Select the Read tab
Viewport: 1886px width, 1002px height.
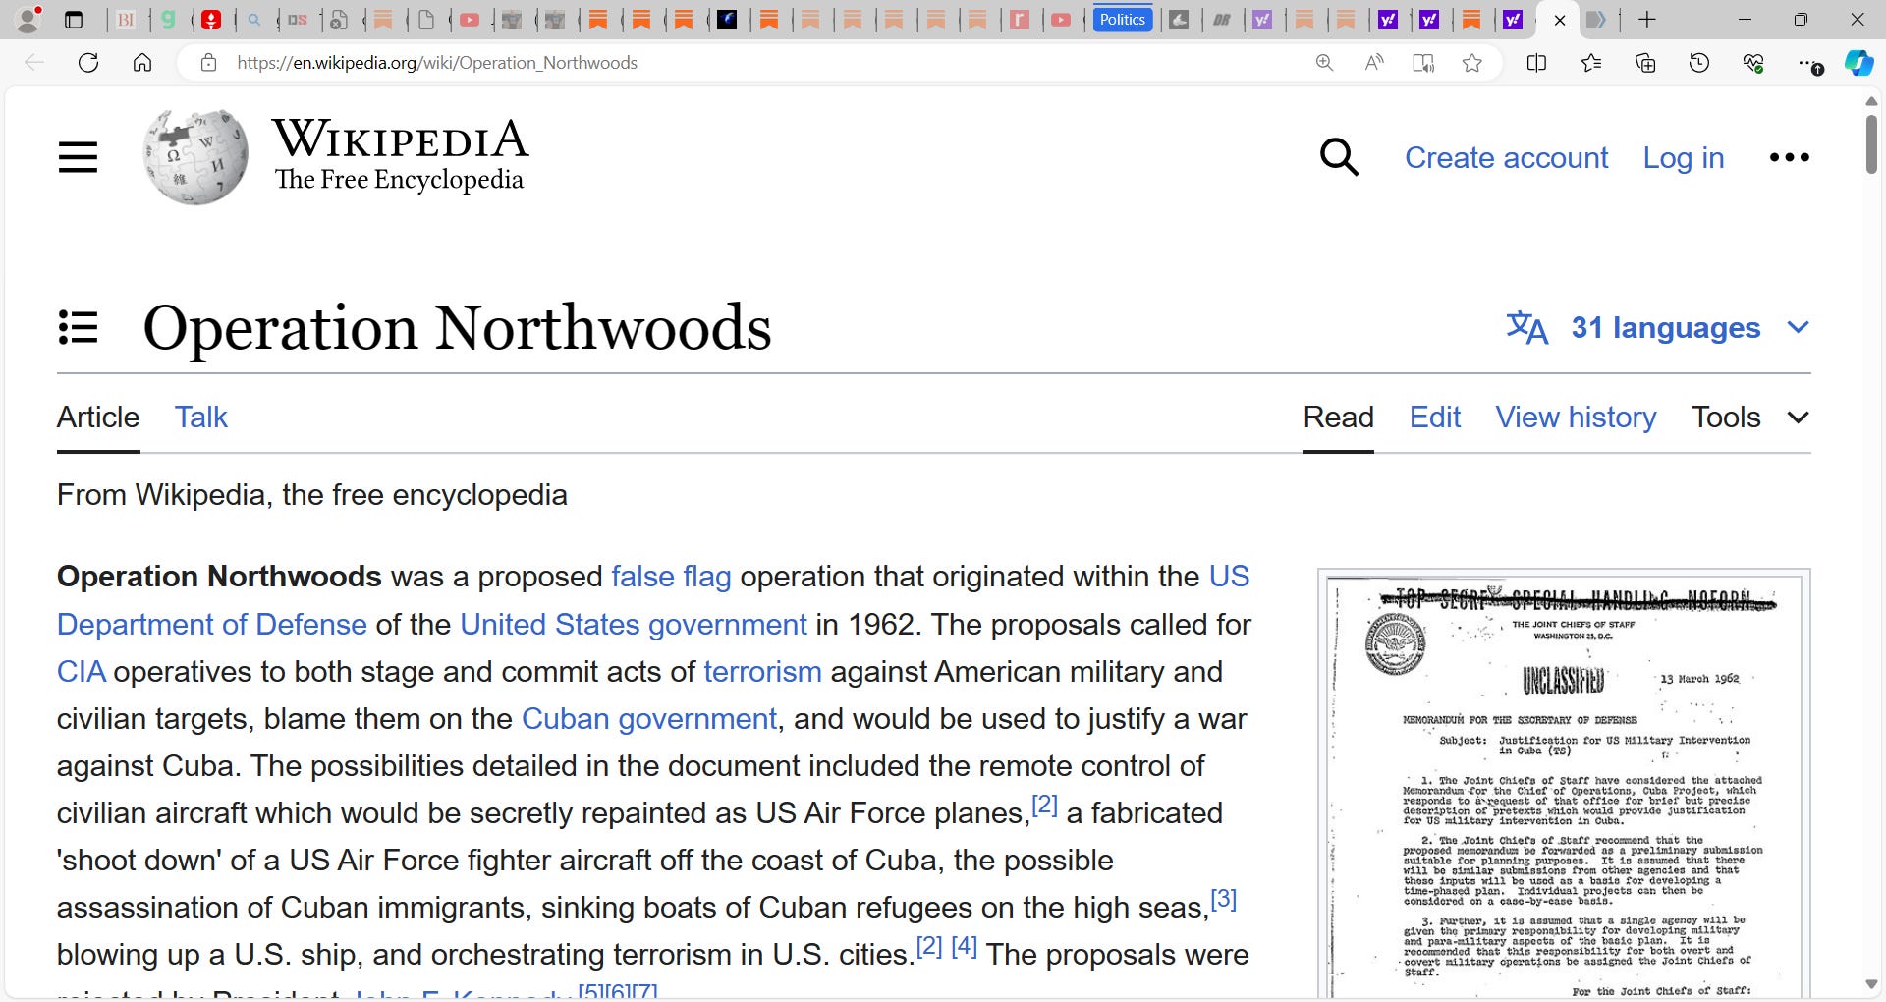(x=1338, y=417)
